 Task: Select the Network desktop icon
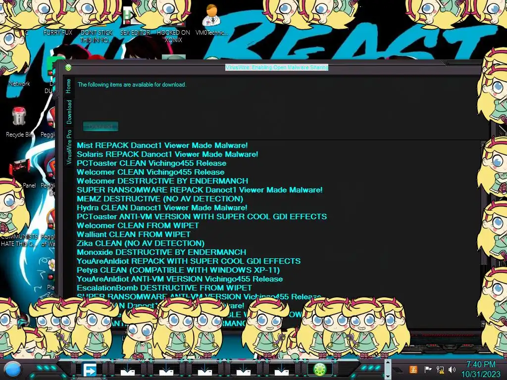[x=19, y=83]
